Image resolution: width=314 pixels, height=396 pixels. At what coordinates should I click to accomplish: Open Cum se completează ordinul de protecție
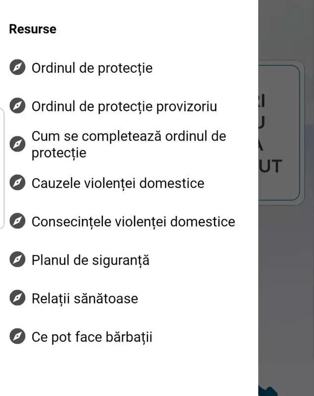[x=129, y=144]
